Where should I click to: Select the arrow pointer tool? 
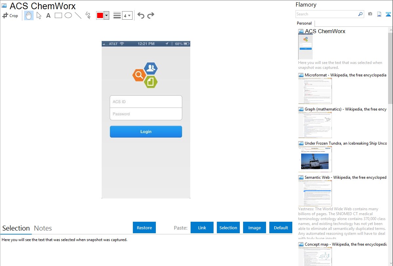pos(39,15)
